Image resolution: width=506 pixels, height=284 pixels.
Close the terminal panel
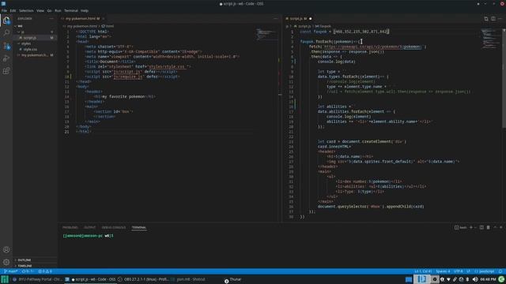(x=501, y=227)
